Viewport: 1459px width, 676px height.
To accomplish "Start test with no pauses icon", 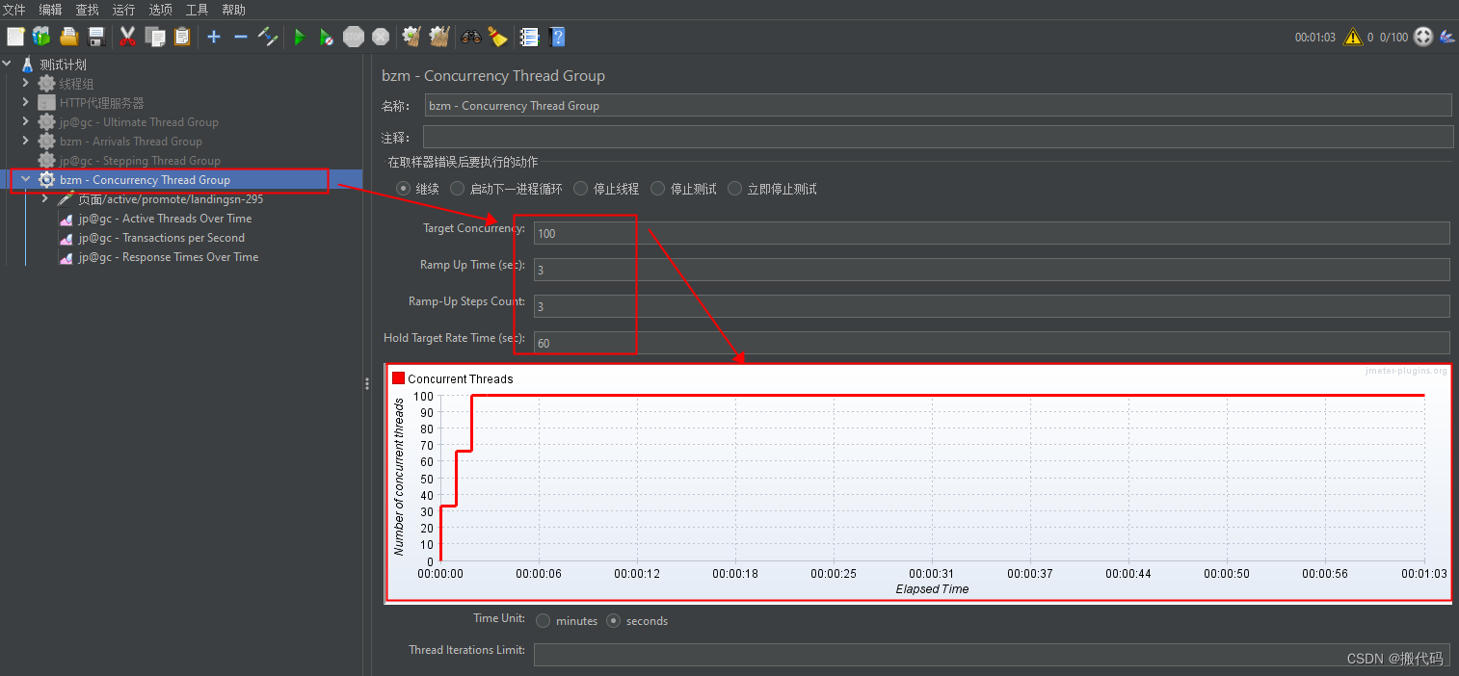I will click(x=327, y=37).
